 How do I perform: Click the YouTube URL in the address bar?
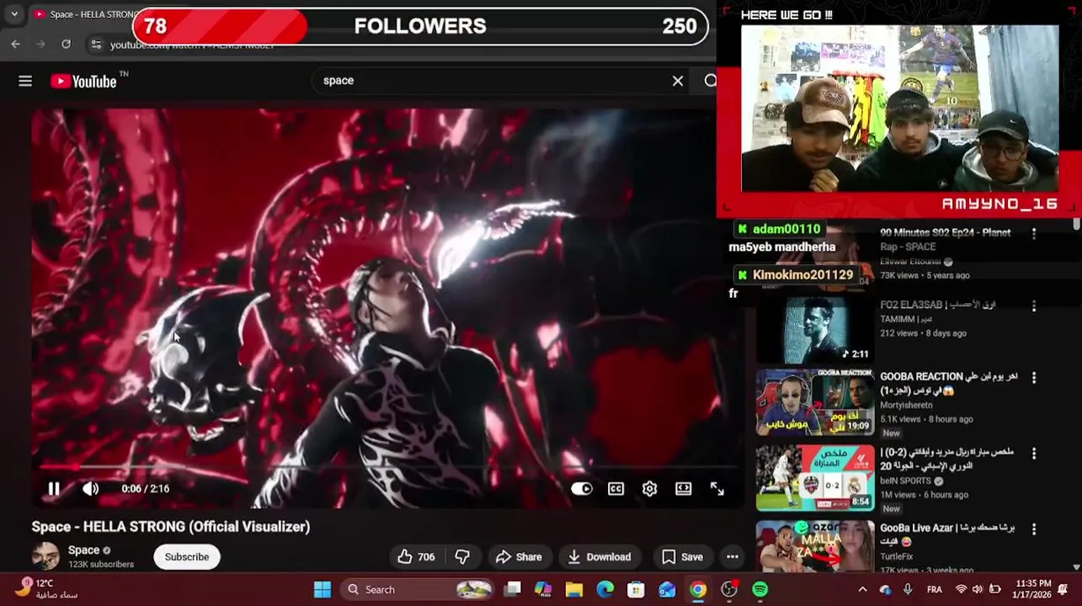pyautogui.click(x=192, y=45)
